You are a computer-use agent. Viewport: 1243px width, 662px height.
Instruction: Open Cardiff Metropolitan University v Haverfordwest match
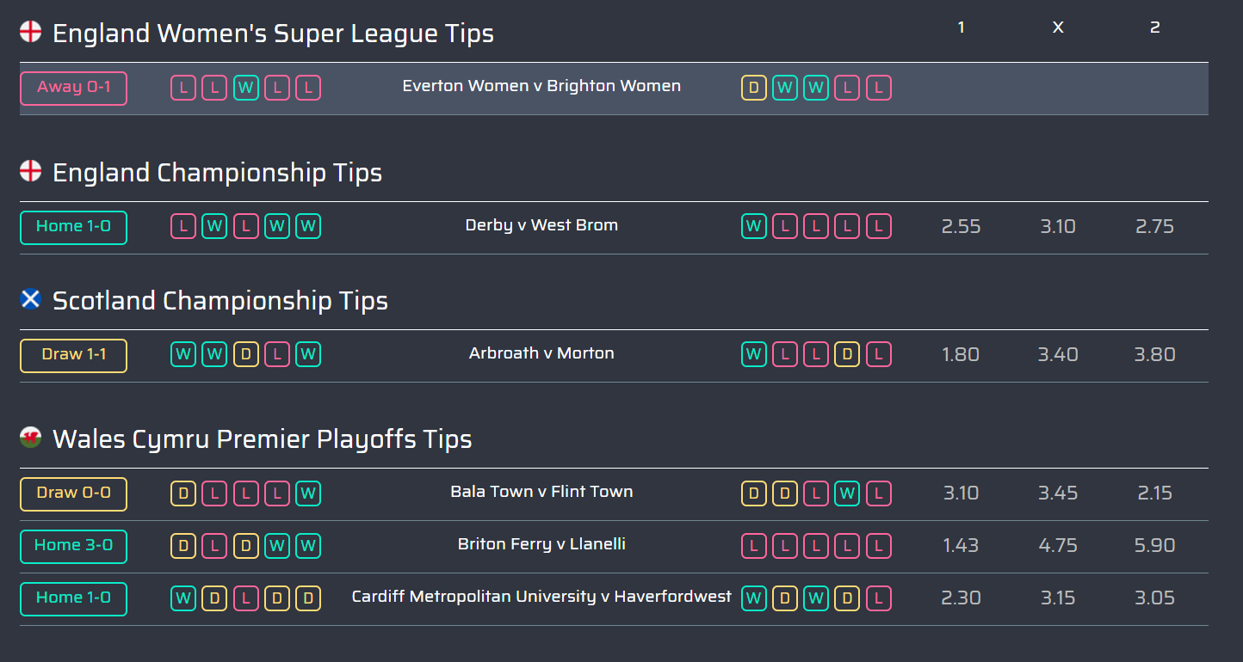(x=541, y=597)
